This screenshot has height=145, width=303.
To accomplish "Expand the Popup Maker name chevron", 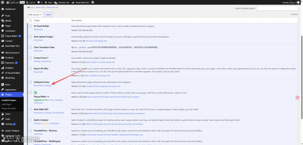I will (x=48, y=97).
